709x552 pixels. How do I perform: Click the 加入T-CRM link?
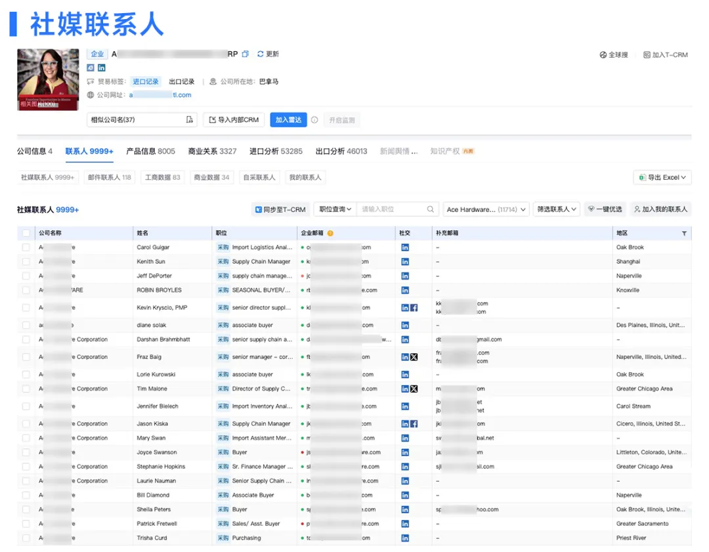point(666,54)
